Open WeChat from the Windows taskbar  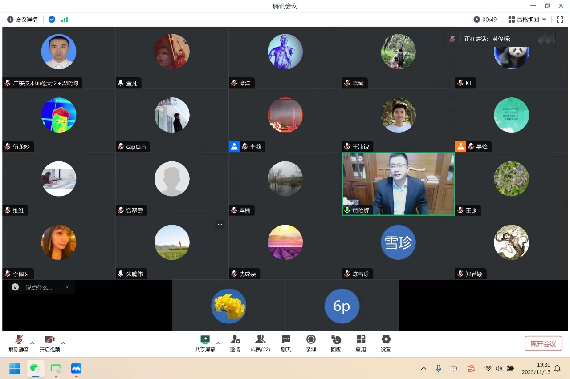point(35,369)
